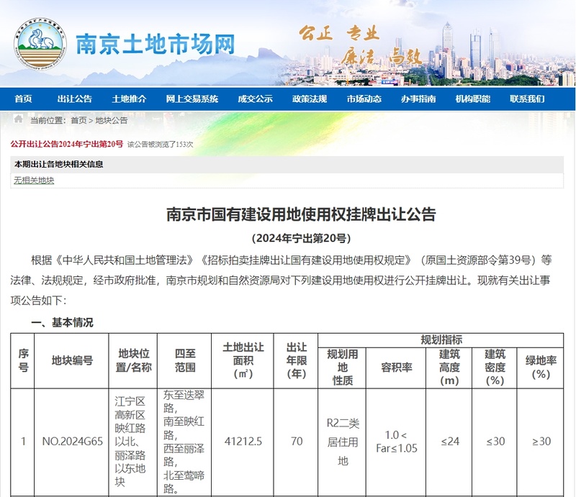Open 联系我们 navigation item
The width and height of the screenshot is (576, 497).
[x=527, y=99]
